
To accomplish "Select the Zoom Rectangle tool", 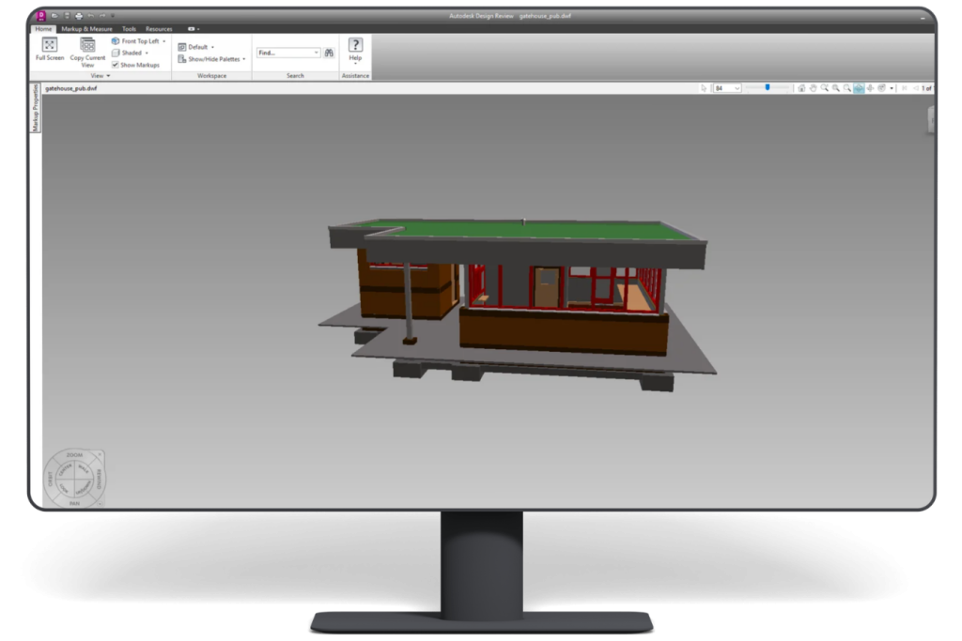I will click(x=836, y=88).
